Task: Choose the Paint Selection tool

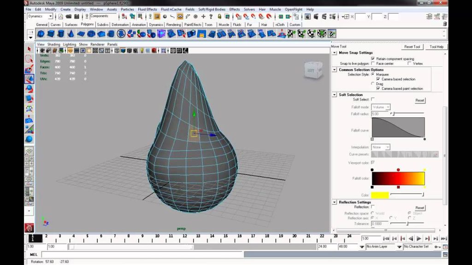Action: pyautogui.click(x=29, y=69)
